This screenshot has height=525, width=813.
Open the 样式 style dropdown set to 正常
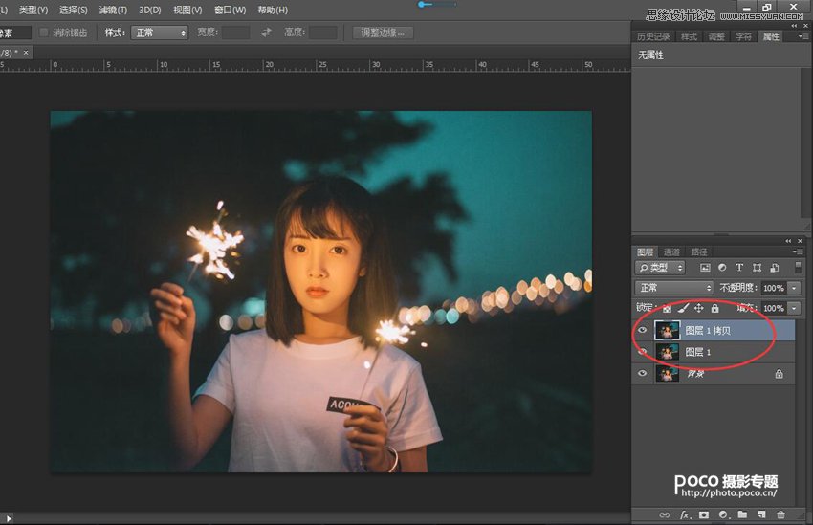pos(159,33)
